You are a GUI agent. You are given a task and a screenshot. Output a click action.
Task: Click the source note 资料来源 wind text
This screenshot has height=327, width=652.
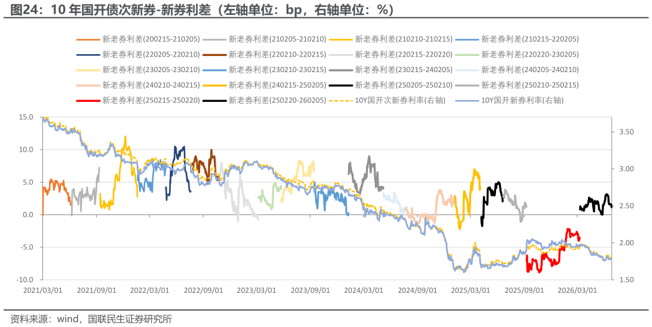91,319
